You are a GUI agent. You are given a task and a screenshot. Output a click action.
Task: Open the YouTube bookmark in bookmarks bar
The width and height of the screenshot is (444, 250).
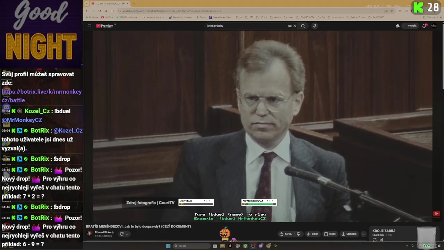point(107,17)
